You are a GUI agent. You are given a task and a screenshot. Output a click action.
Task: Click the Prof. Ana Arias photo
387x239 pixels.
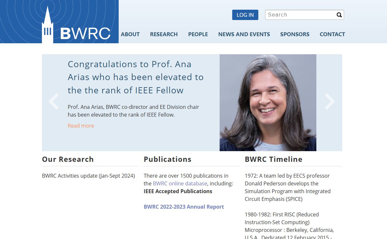click(x=268, y=103)
